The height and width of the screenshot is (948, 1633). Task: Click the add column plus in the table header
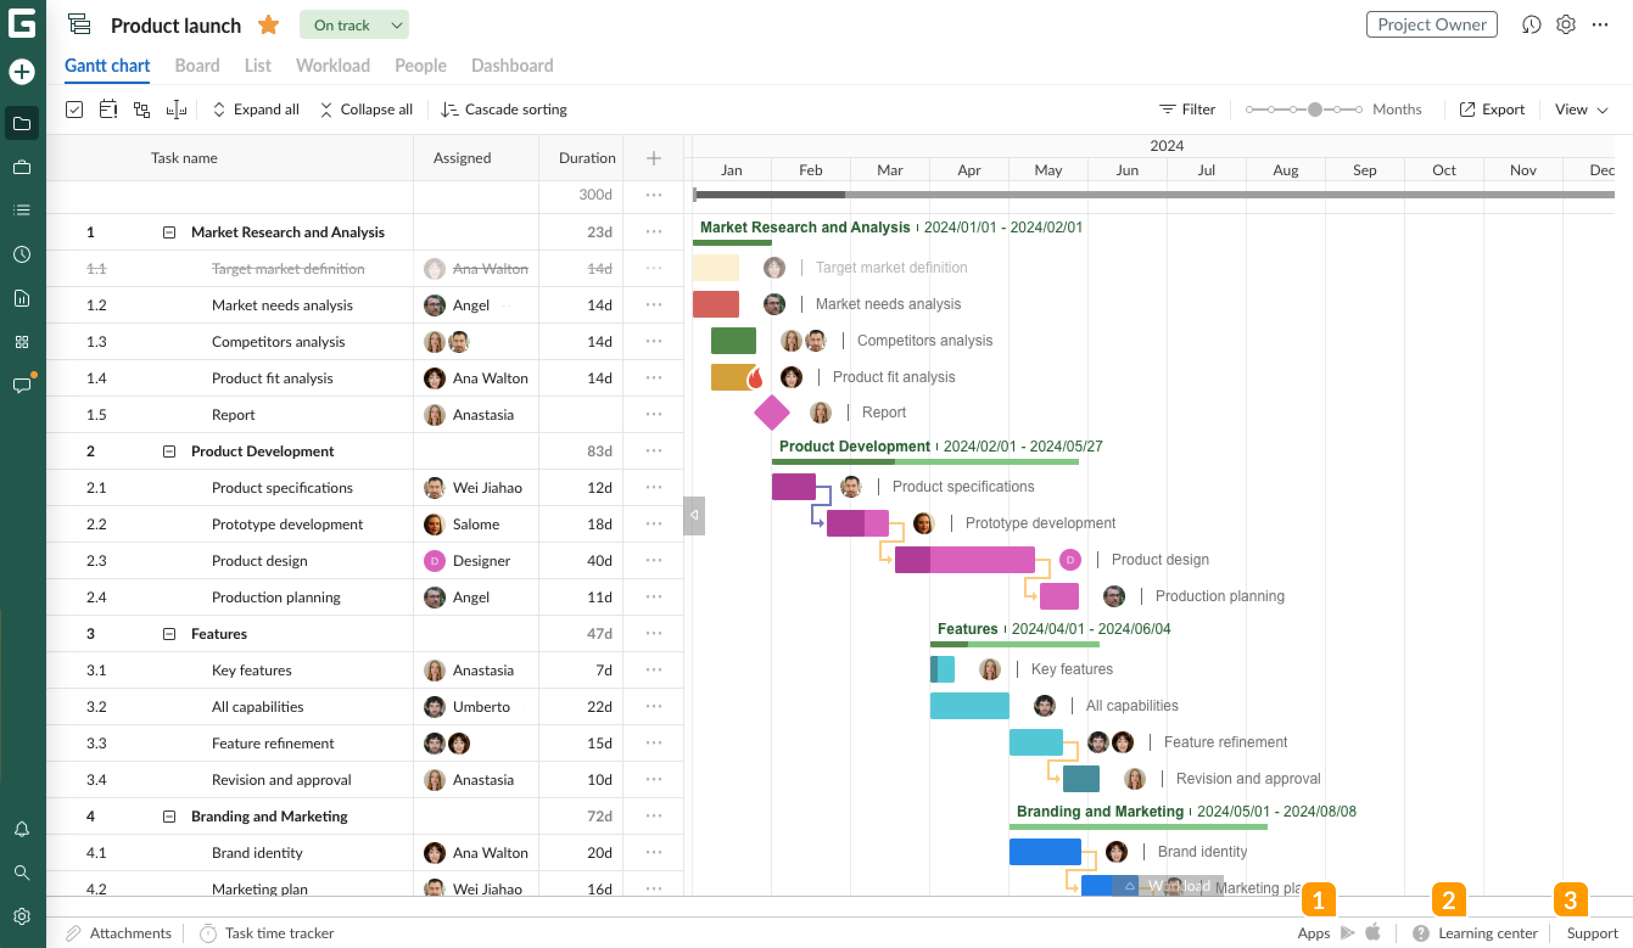[653, 158]
